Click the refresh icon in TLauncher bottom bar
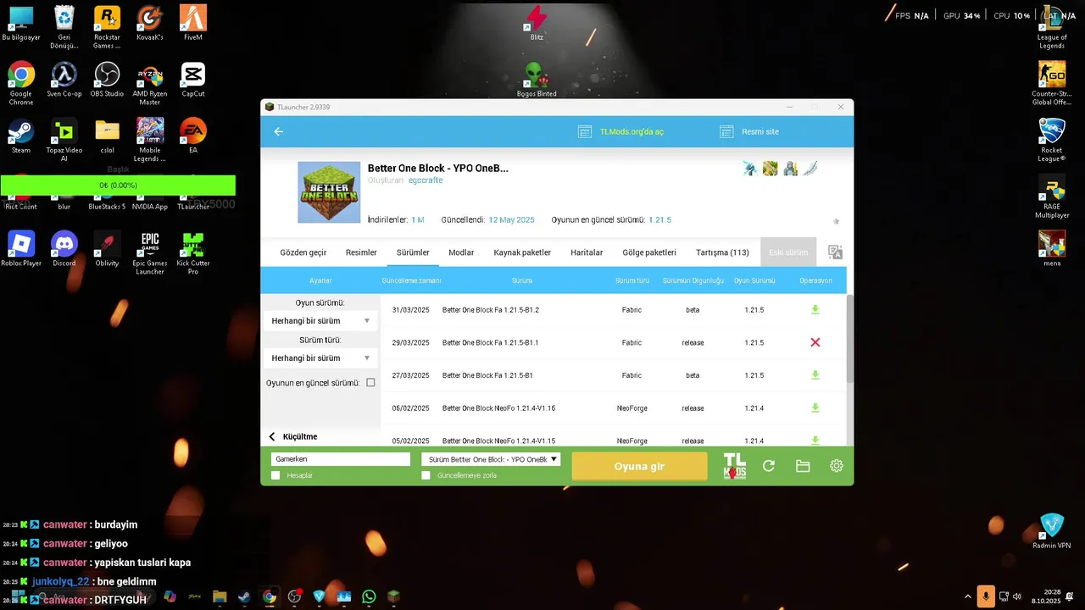This screenshot has height=610, width=1085. pyautogui.click(x=769, y=466)
